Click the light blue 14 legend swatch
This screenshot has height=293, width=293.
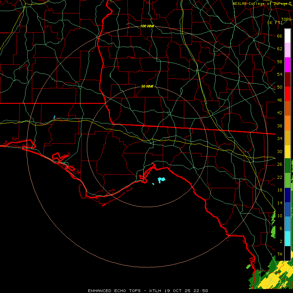click(287, 224)
